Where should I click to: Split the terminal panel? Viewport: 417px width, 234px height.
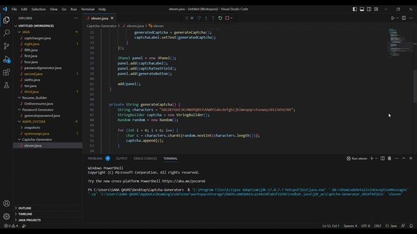[x=382, y=159]
